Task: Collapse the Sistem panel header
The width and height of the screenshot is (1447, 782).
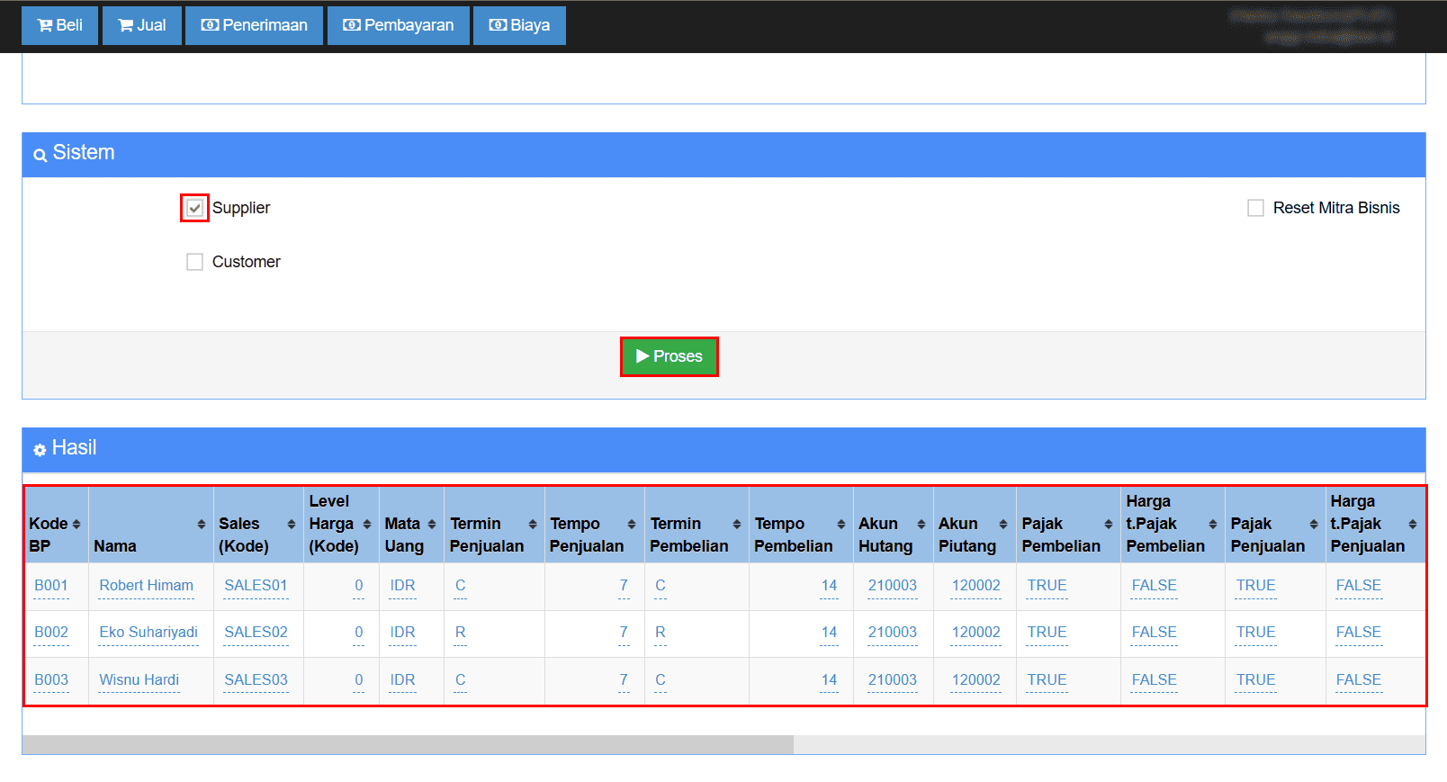Action: click(723, 153)
